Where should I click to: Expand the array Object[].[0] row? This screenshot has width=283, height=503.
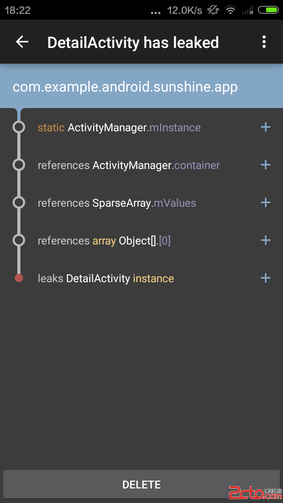pos(266,240)
